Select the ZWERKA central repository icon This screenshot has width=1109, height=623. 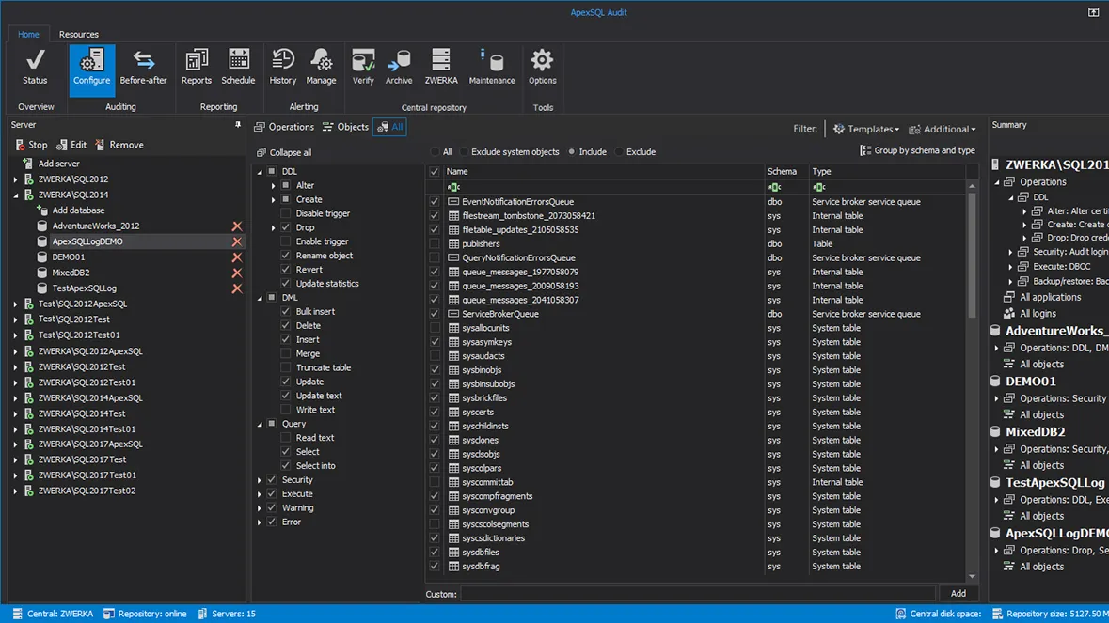[x=441, y=68]
